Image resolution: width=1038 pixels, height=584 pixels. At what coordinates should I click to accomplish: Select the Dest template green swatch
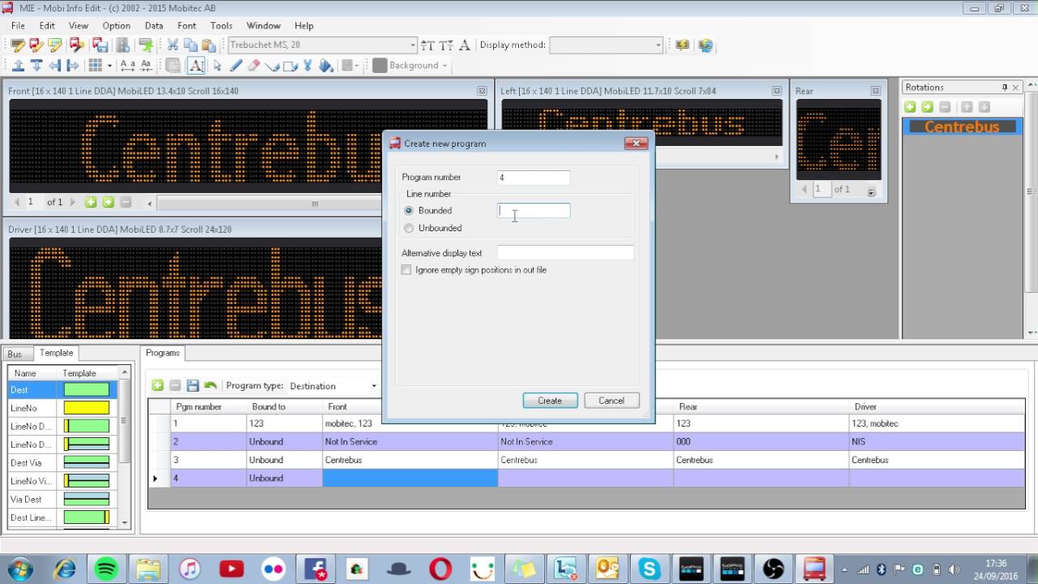86,390
